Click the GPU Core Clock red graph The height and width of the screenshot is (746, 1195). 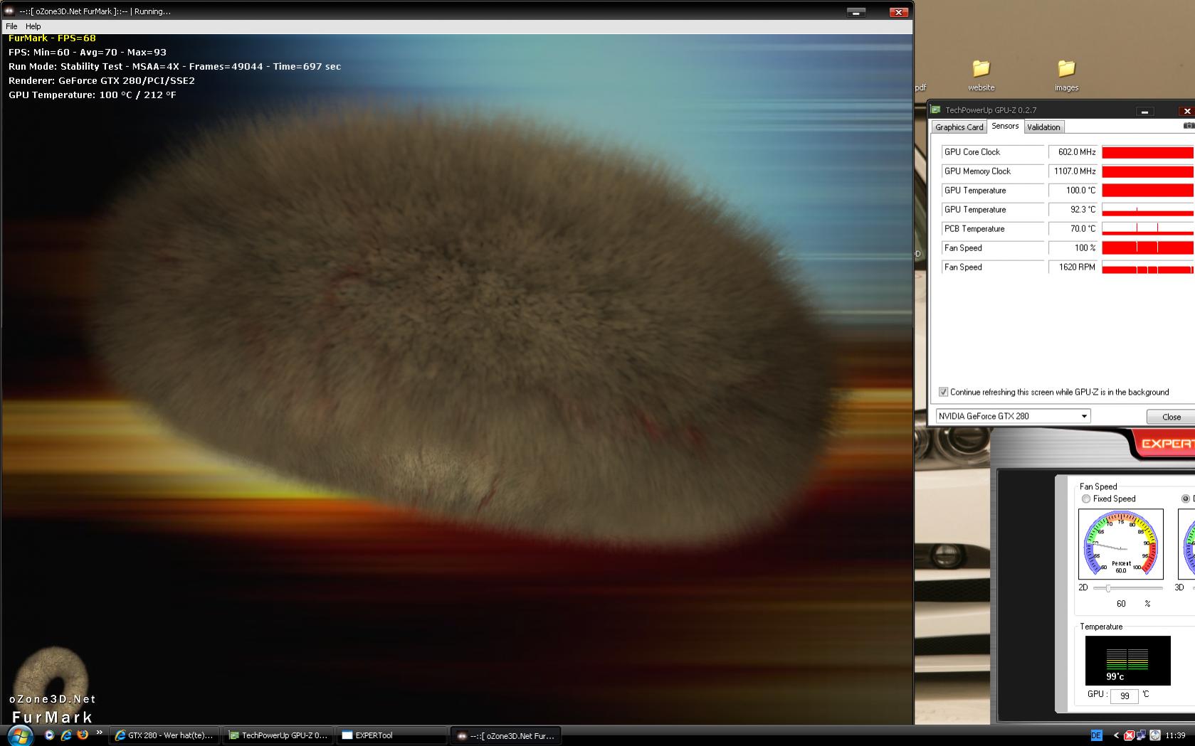[1148, 152]
